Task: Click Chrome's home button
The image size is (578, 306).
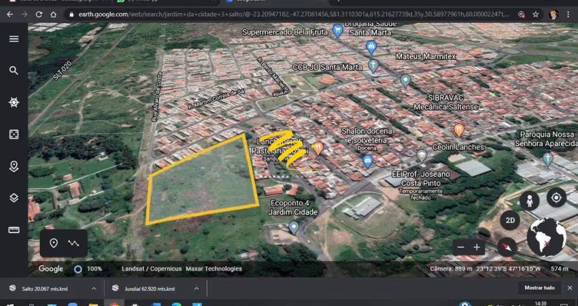Action: click(54, 14)
